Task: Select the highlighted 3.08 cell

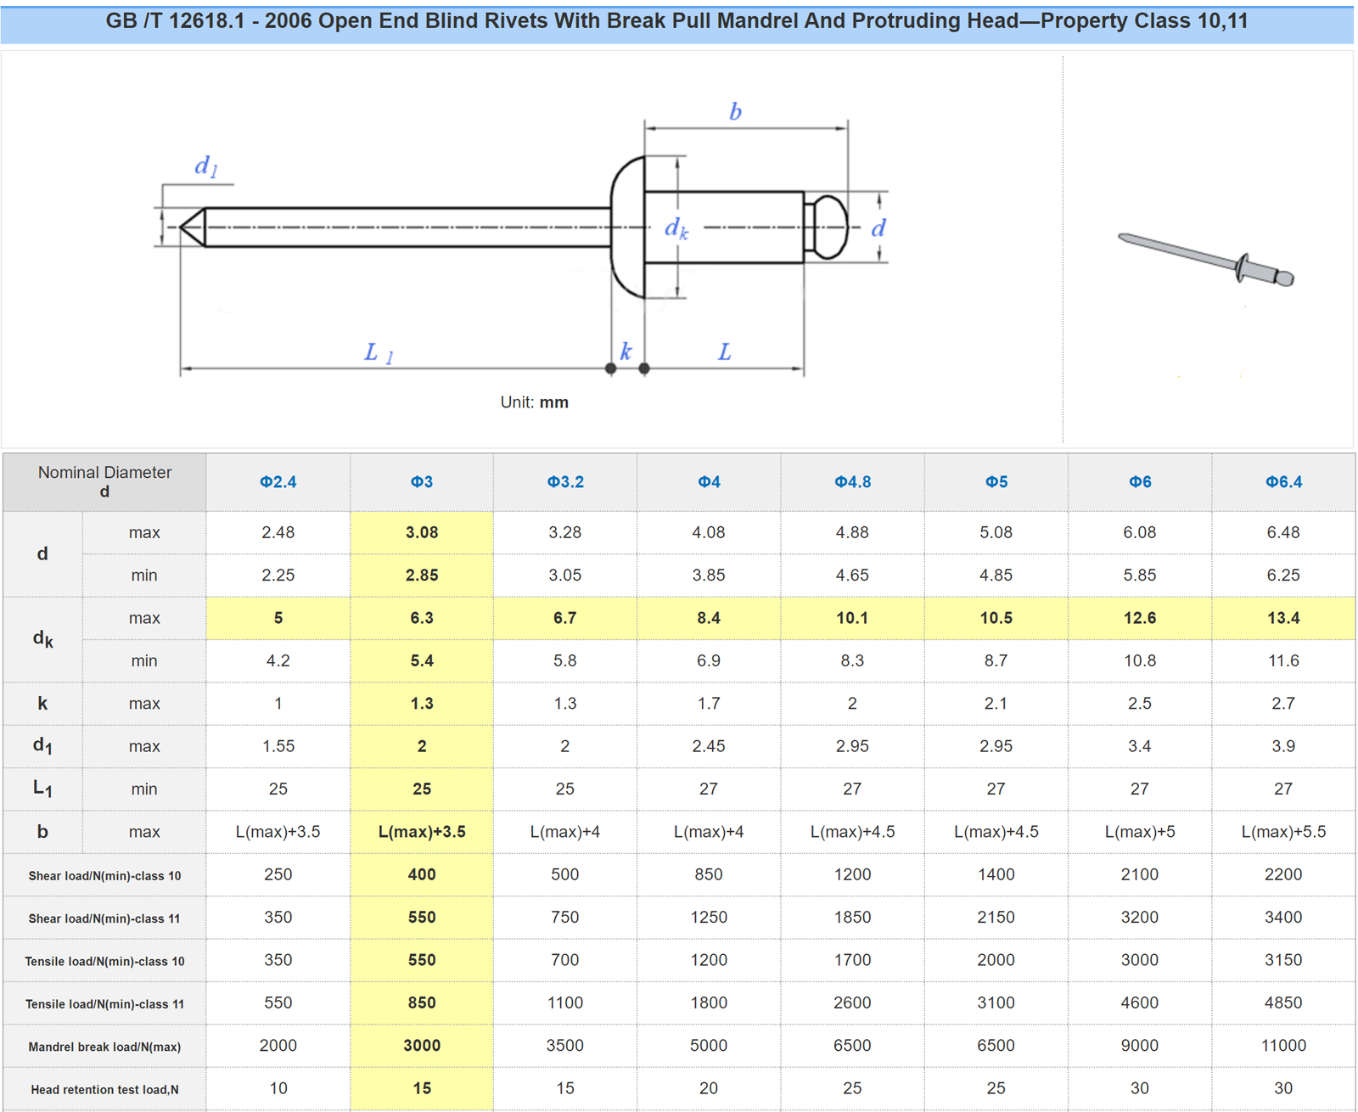Action: click(x=422, y=533)
